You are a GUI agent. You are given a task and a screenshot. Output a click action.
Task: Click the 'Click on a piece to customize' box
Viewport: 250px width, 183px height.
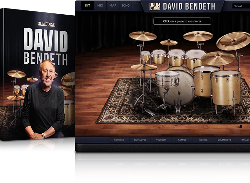point(182,21)
